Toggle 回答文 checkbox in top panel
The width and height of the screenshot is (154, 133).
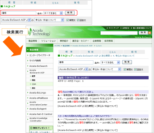(78, 20)
